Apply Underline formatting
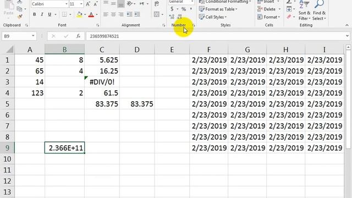 (50, 14)
